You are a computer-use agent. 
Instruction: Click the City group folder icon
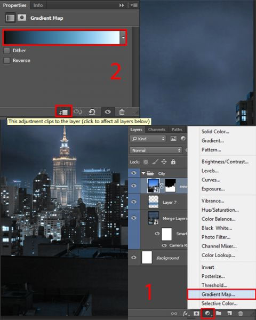pyautogui.click(x=150, y=173)
